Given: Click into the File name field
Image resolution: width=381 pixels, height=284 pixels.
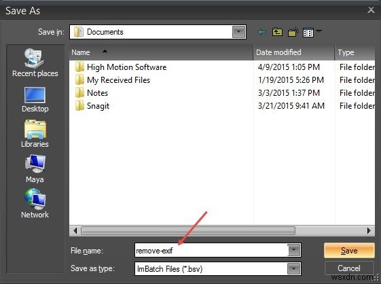Looking at the screenshot, I should click(211, 250).
